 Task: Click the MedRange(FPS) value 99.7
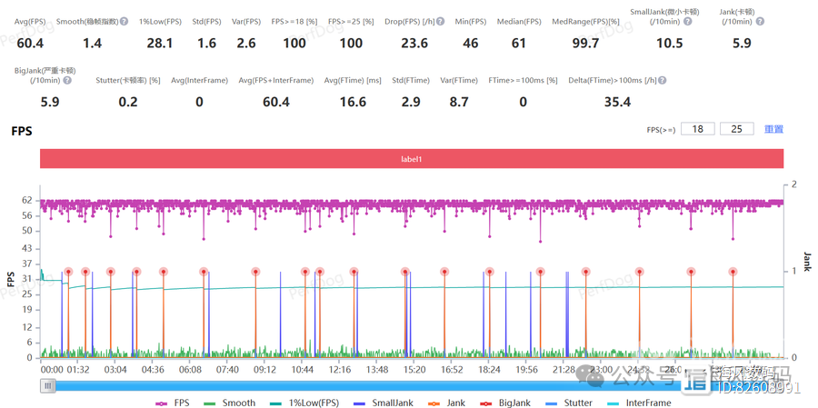pyautogui.click(x=585, y=44)
